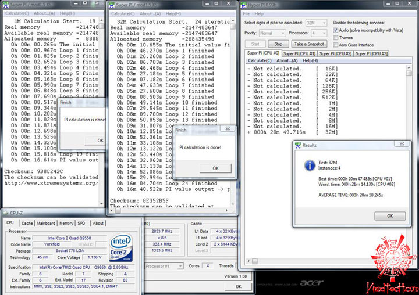Viewport: 419px width, 295px height.
Task: Click horizontal scrollbar of 32M Super PI window
Action: pos(169,210)
